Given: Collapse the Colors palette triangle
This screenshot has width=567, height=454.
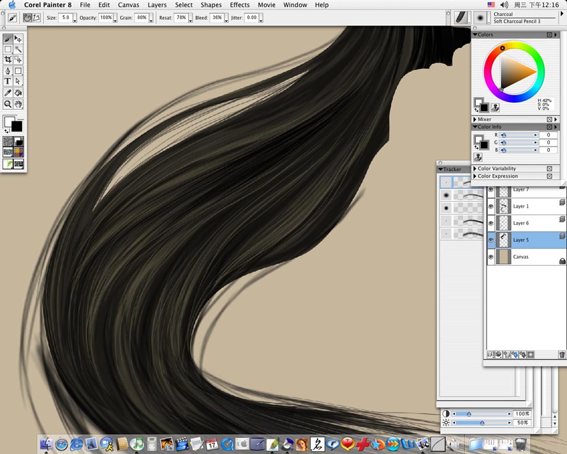Looking at the screenshot, I should pyautogui.click(x=475, y=34).
